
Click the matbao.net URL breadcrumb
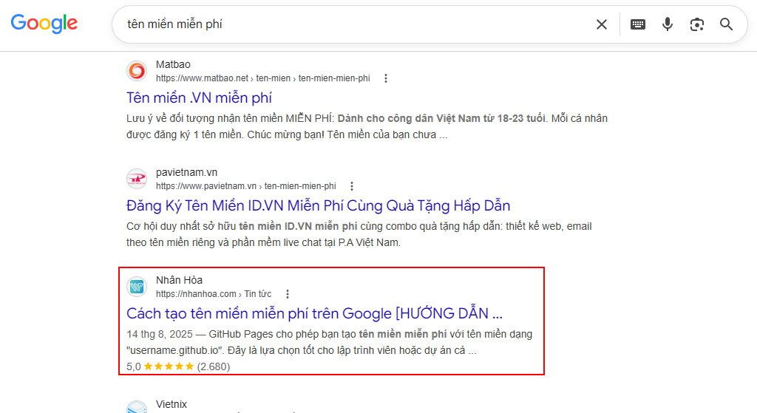point(262,78)
